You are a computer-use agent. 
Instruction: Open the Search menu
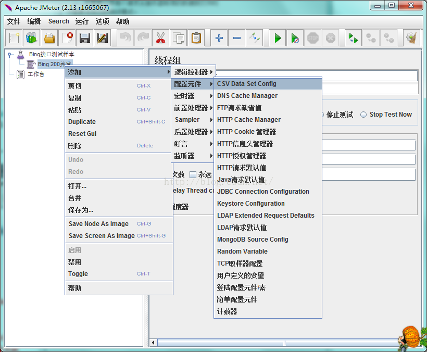(58, 21)
